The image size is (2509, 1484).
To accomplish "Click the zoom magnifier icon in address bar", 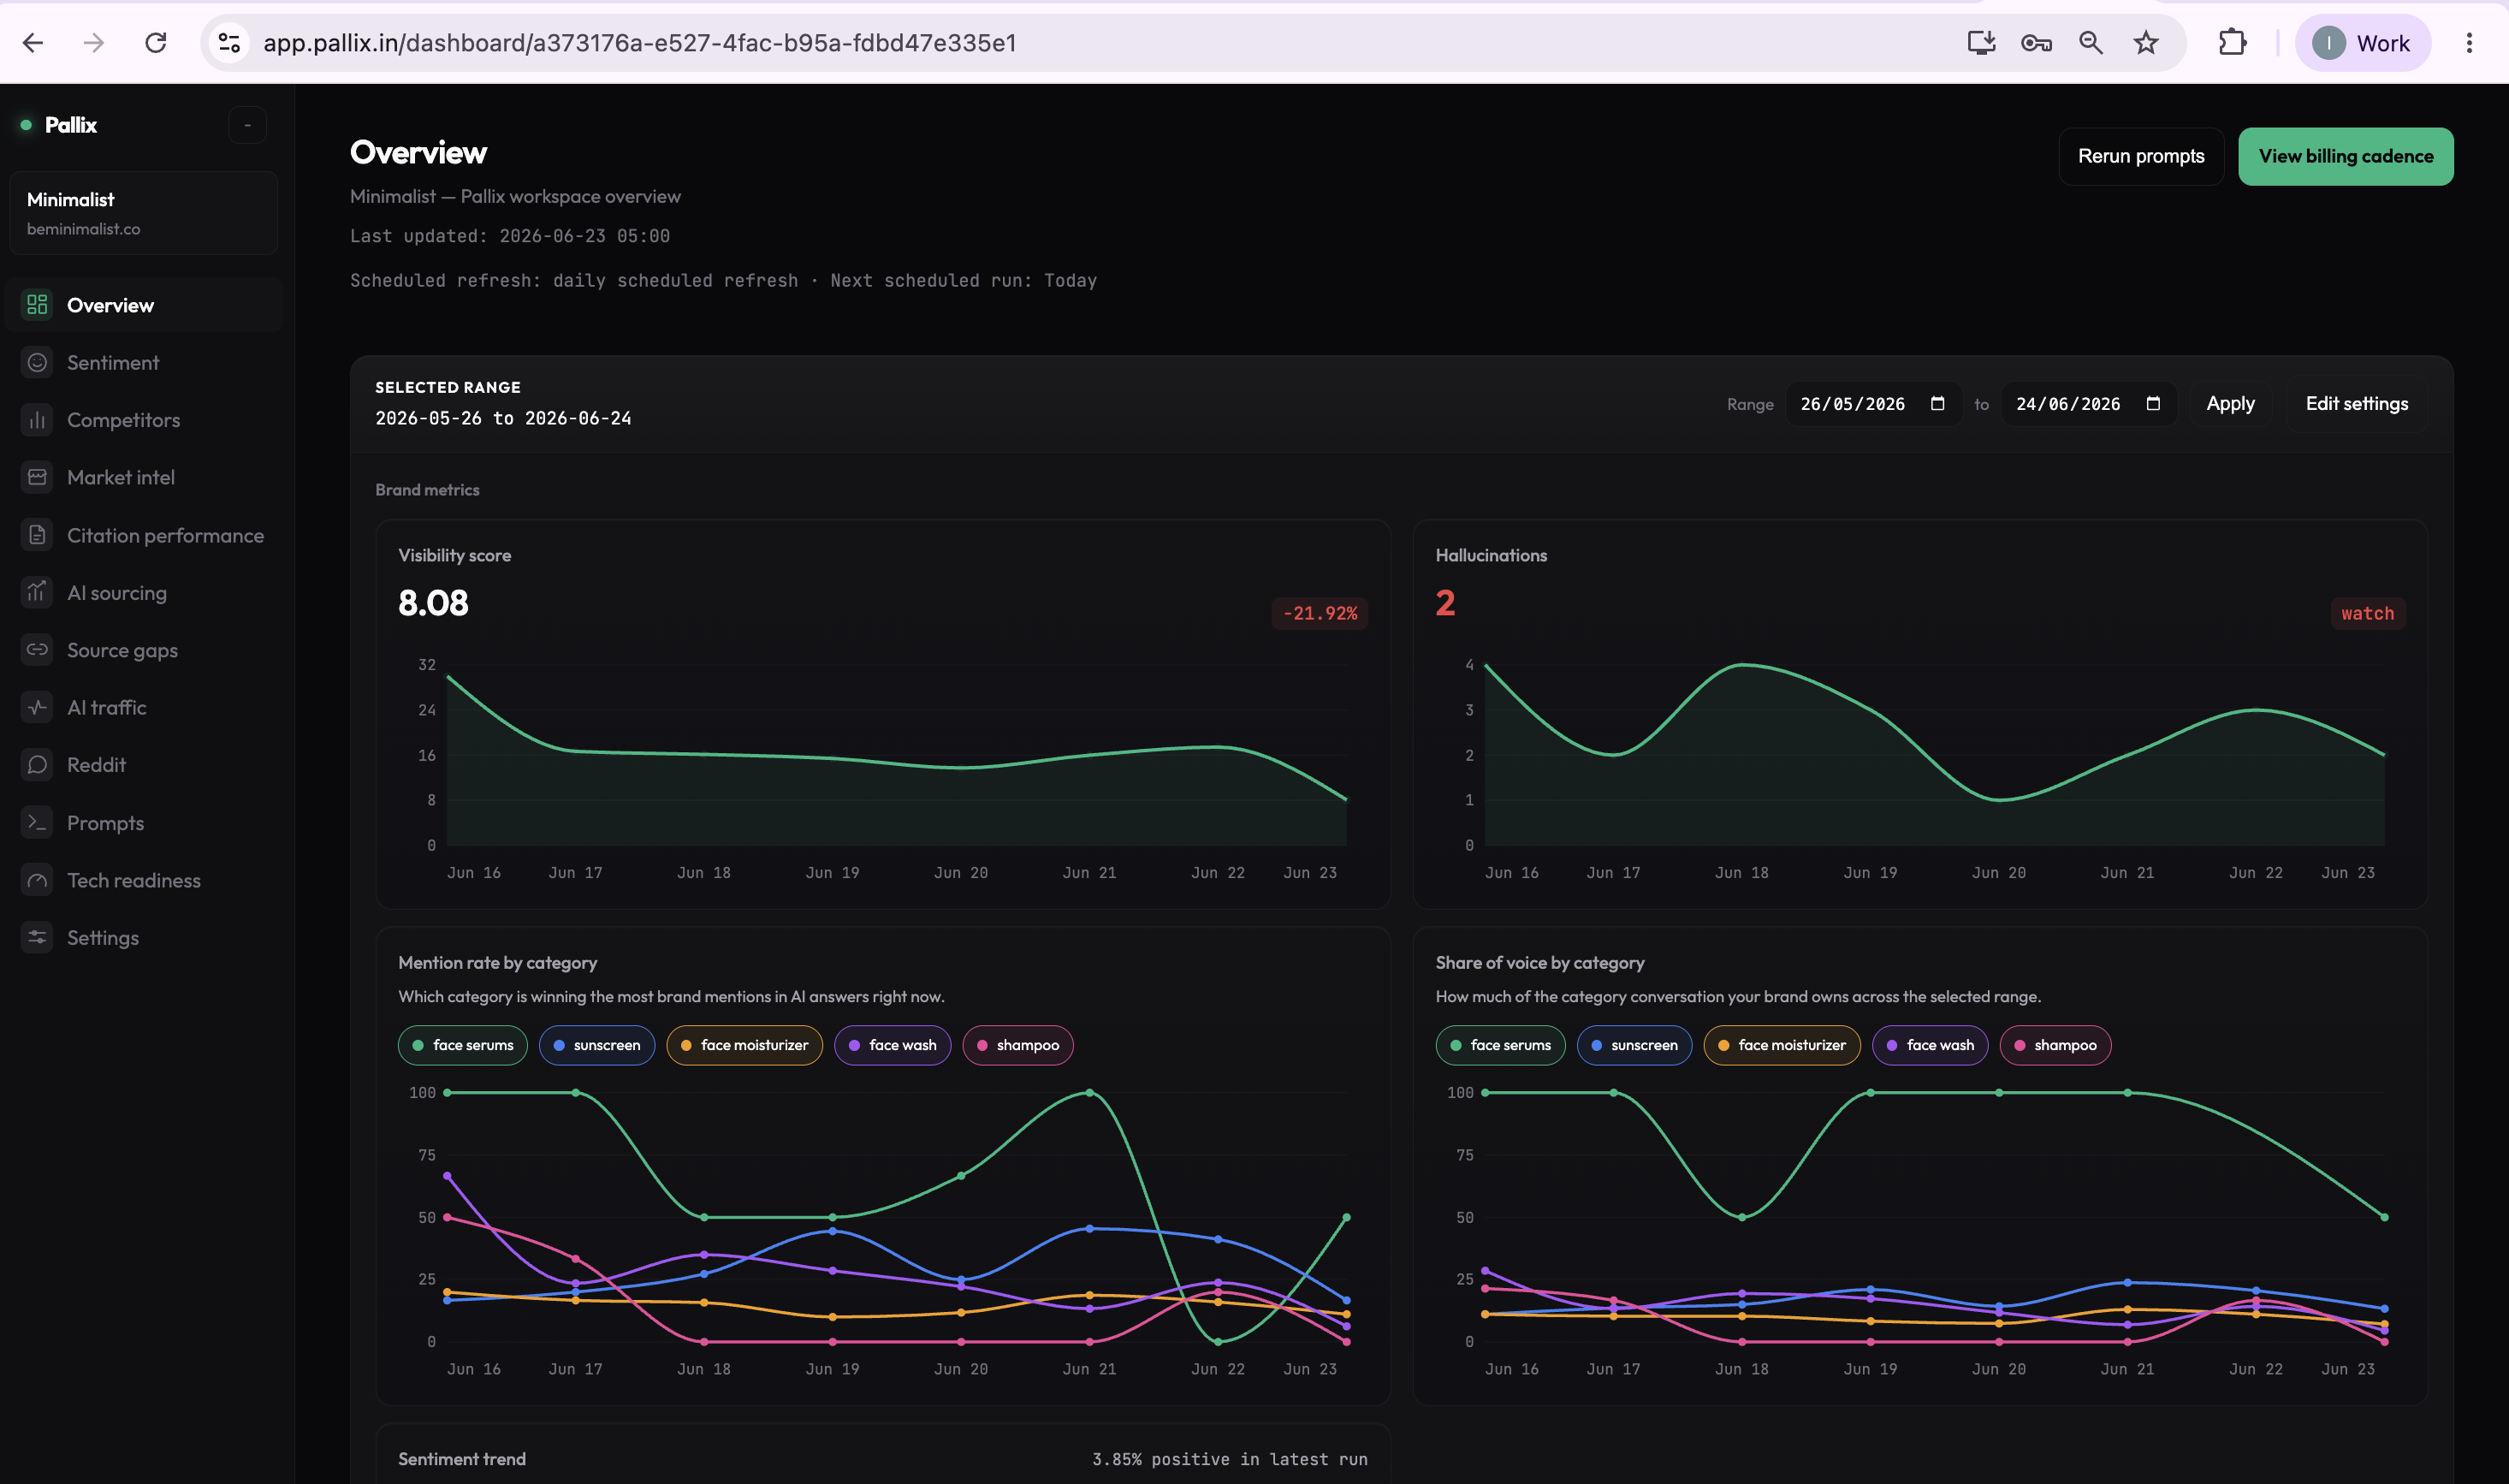I will point(2091,43).
